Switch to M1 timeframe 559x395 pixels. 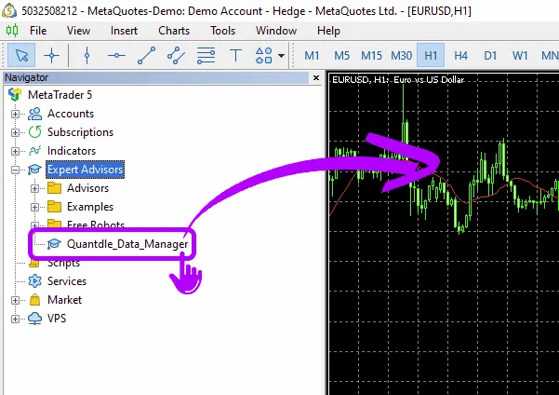pyautogui.click(x=312, y=55)
